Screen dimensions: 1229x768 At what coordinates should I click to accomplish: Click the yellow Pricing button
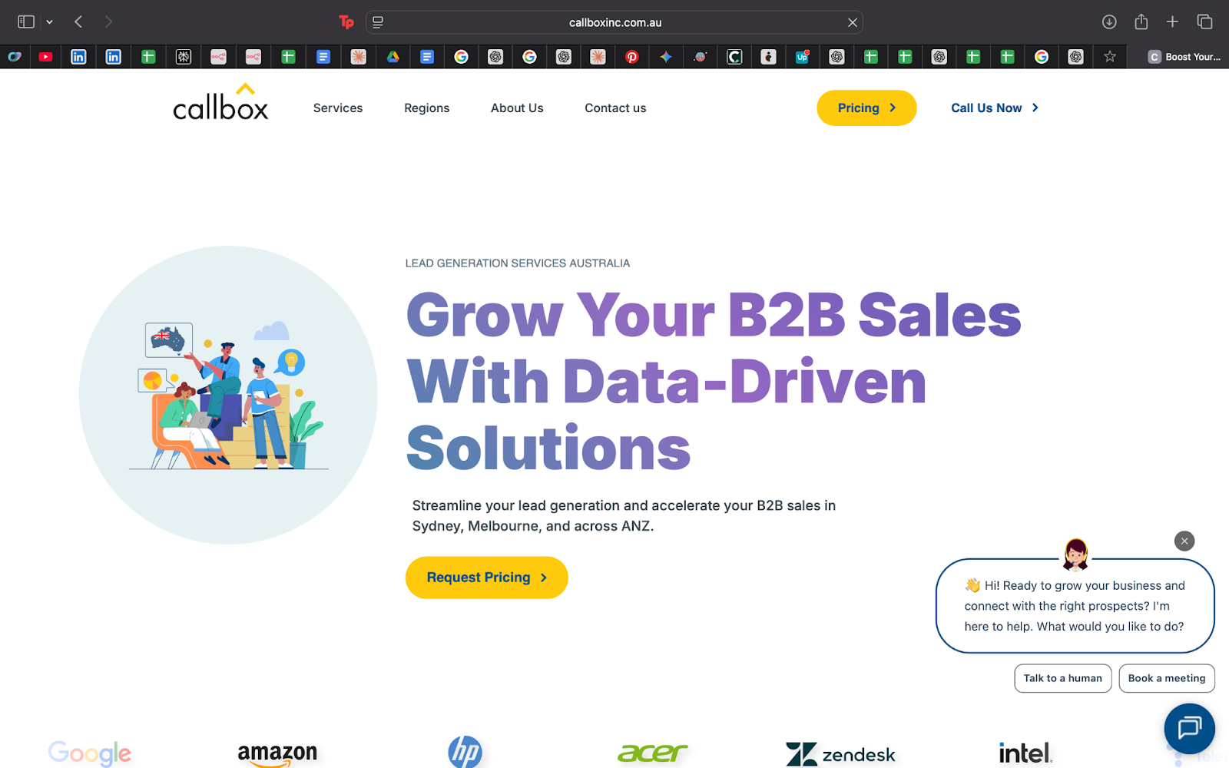point(866,108)
